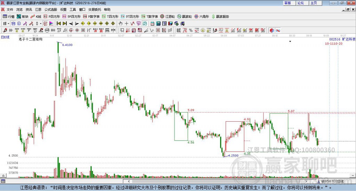Open the 9P四方形 tool
The width and height of the screenshot is (356, 191).
pos(72,17)
